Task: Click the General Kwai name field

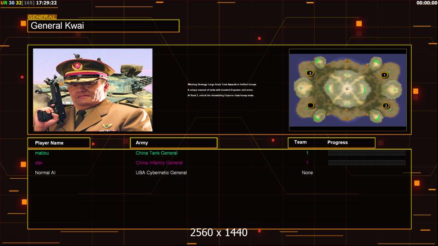Action: pos(104,26)
